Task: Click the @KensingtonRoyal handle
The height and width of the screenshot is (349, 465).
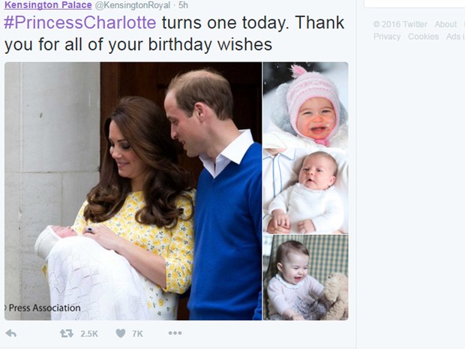Action: pos(133,5)
